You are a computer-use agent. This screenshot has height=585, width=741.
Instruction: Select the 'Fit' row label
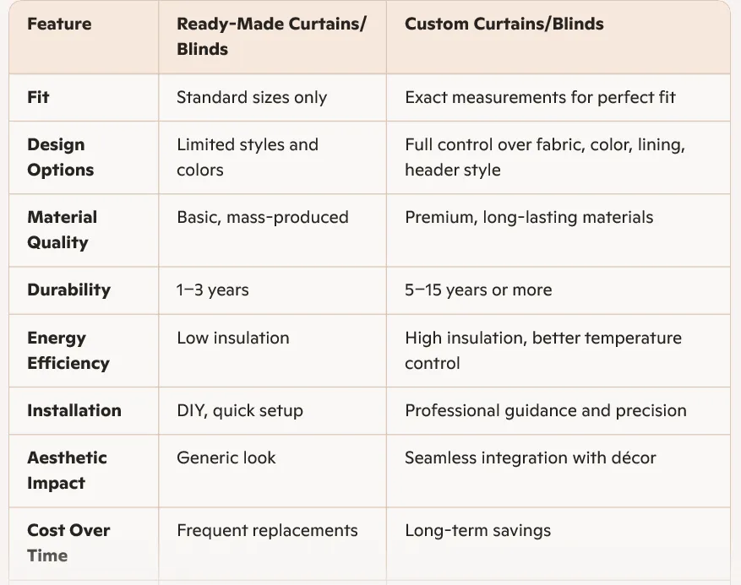(x=38, y=97)
